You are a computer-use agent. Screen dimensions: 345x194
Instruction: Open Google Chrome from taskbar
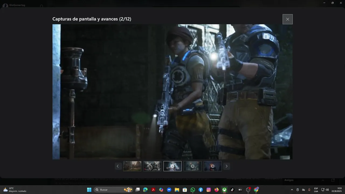click(256, 190)
